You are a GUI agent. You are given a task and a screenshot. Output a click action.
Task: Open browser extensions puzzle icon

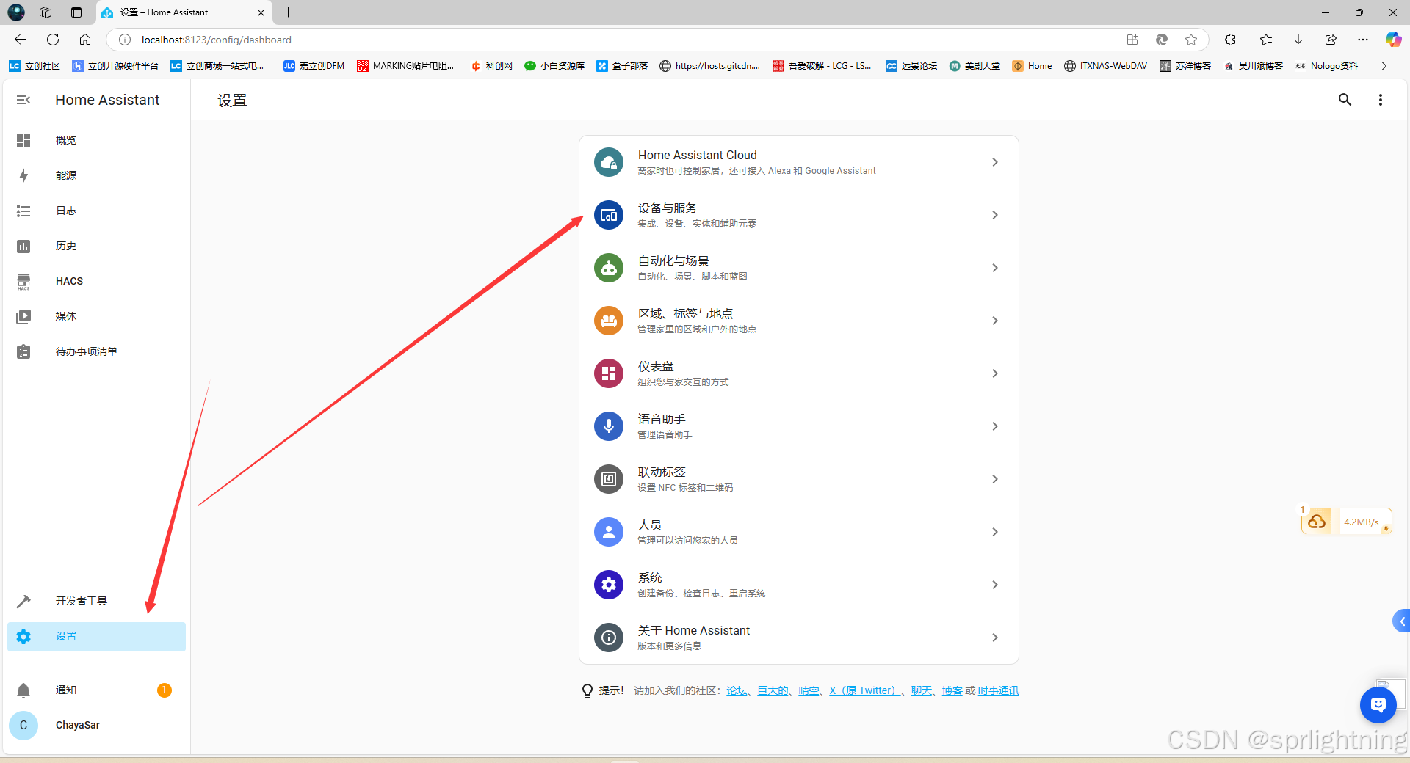pos(1230,40)
